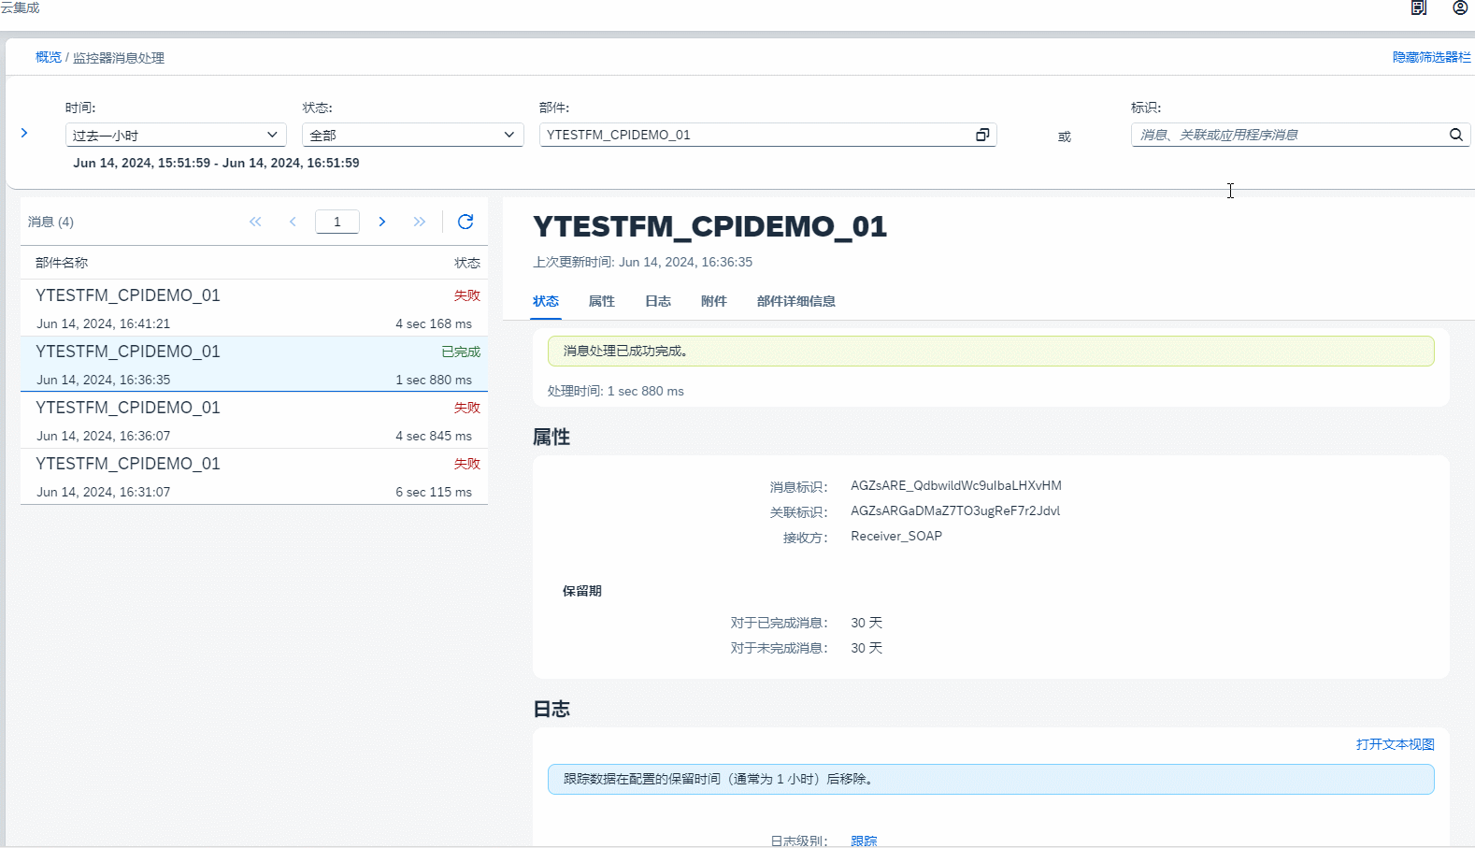1475x848 pixels.
Task: Click the 概览 breadcrumb link
Action: coord(49,57)
